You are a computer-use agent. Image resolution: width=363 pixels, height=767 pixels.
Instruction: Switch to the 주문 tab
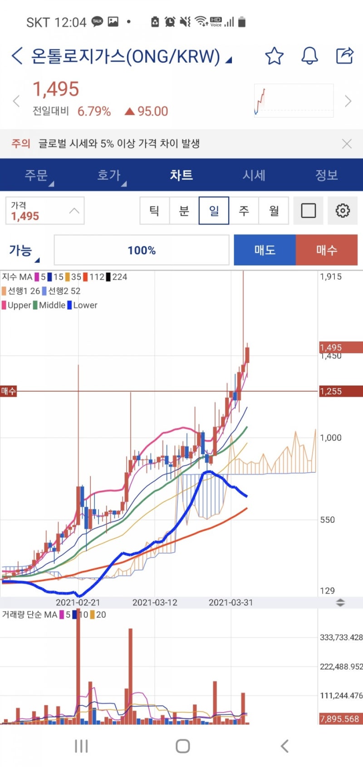(x=36, y=175)
